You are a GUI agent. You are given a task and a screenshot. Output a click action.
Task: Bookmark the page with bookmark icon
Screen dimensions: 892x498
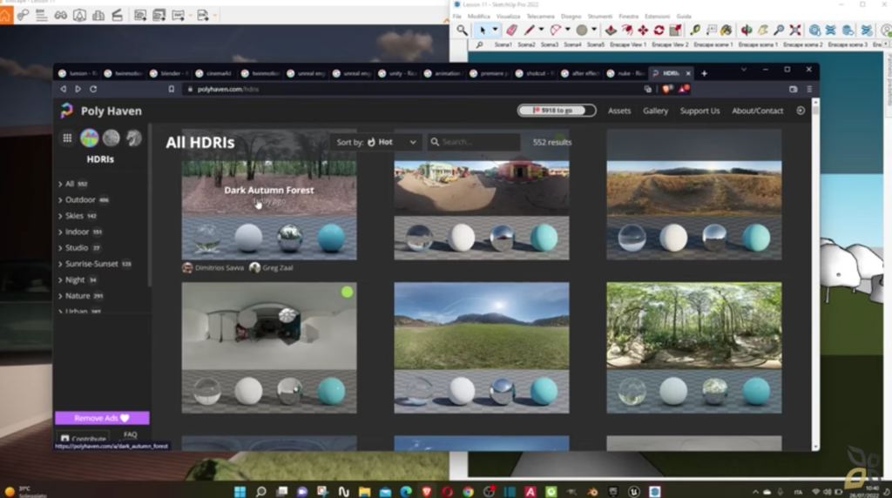(172, 90)
